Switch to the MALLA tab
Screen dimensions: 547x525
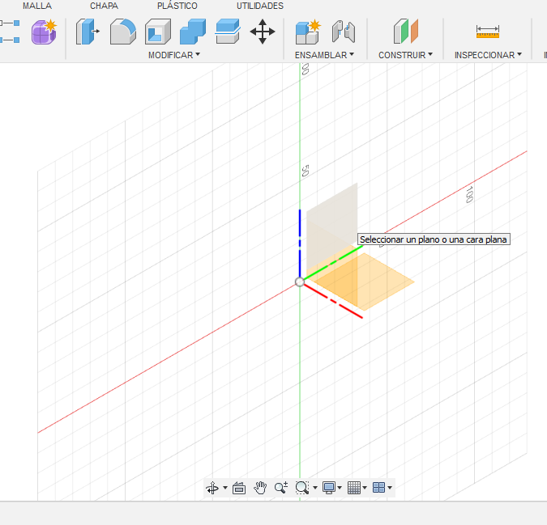[37, 6]
